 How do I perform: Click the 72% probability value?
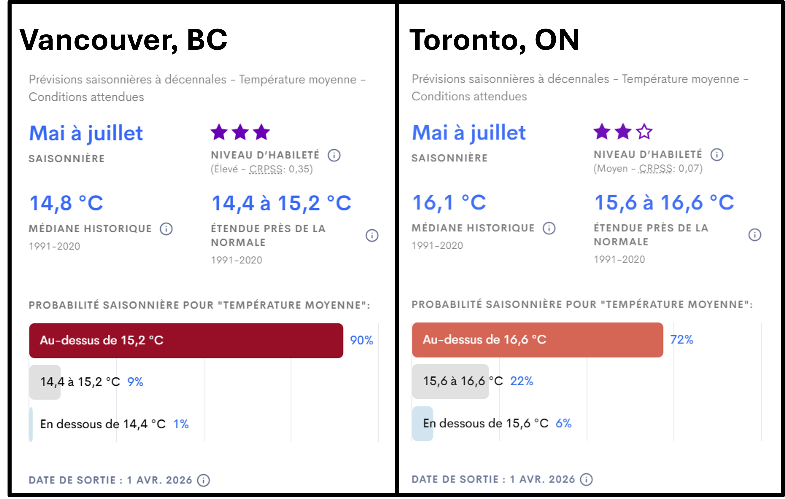[681, 340]
